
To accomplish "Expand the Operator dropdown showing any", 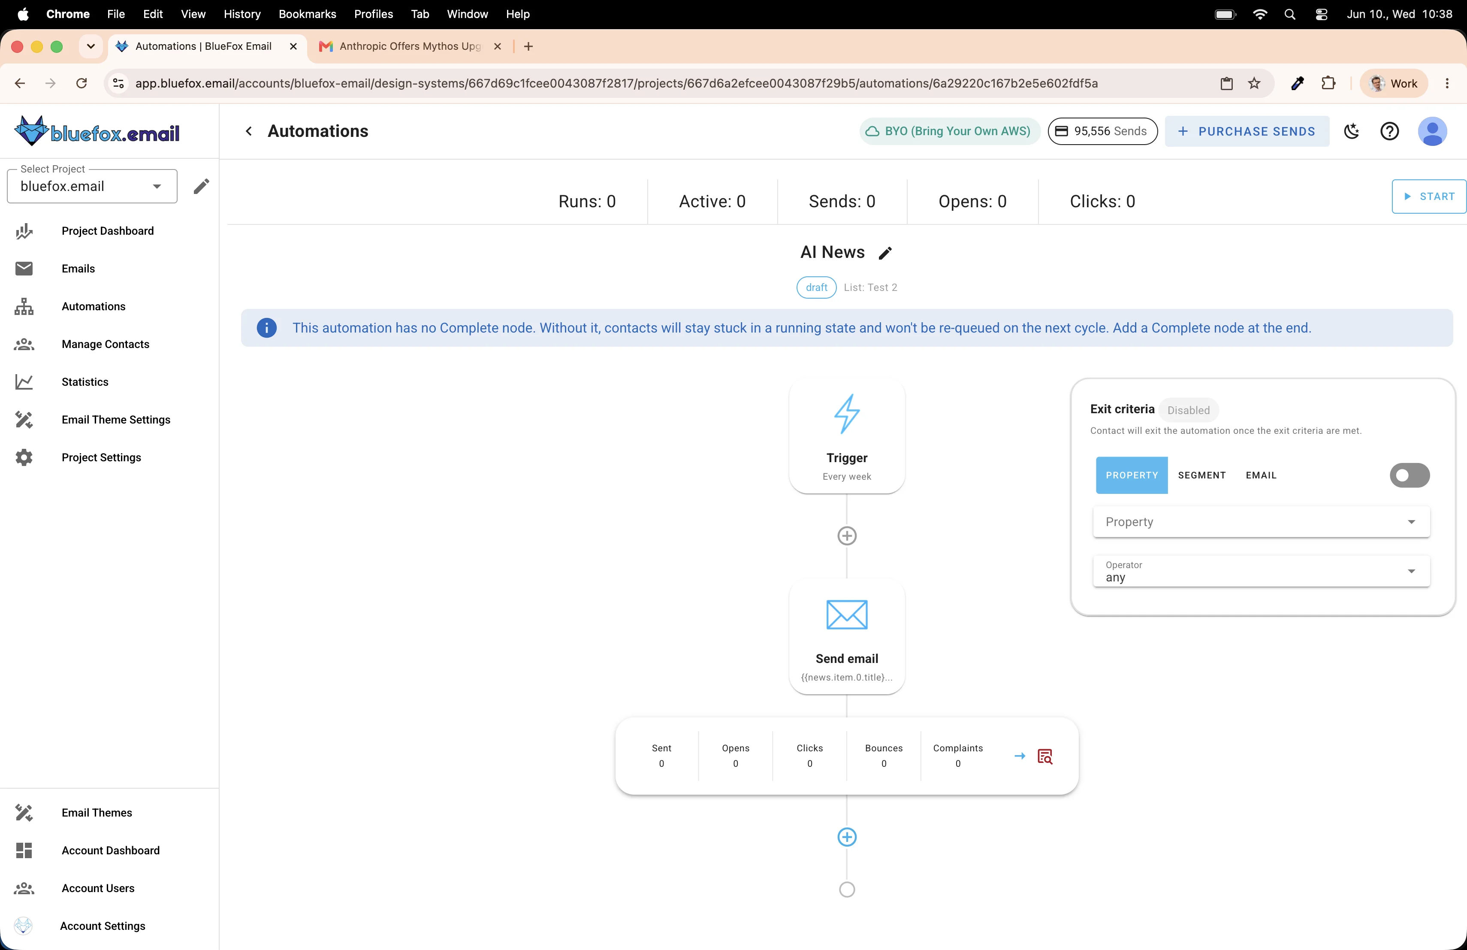I will tap(1261, 571).
